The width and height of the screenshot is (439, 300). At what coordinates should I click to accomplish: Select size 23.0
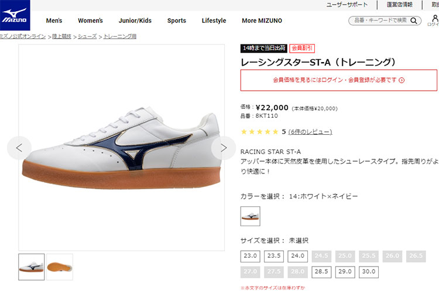(x=251, y=256)
